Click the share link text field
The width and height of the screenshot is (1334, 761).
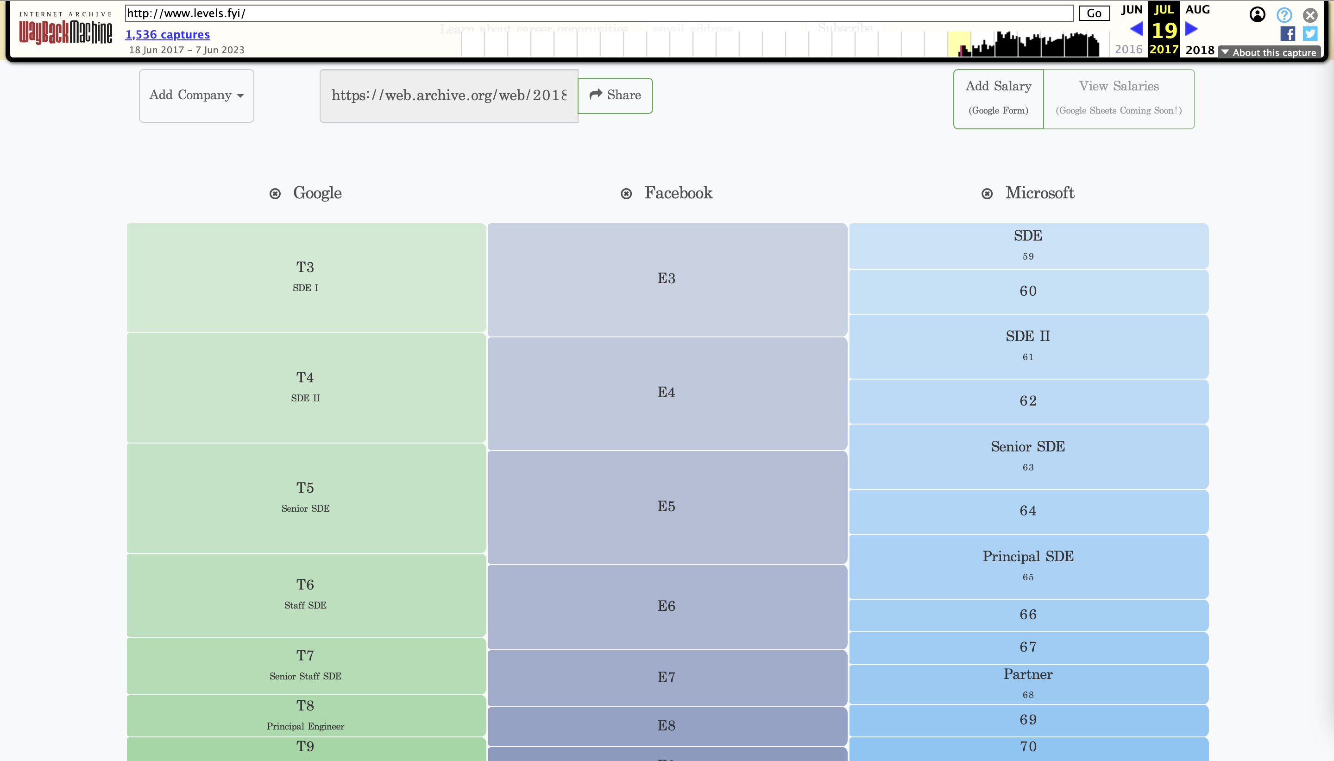(x=449, y=95)
